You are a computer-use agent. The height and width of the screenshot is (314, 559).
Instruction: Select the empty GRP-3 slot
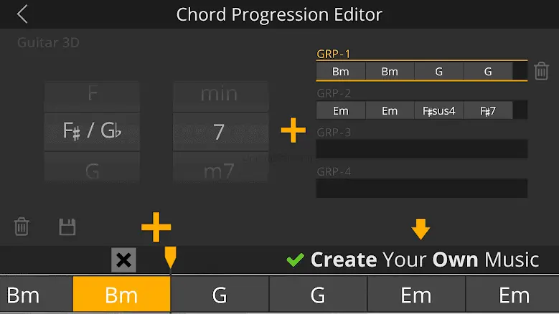[x=421, y=149]
